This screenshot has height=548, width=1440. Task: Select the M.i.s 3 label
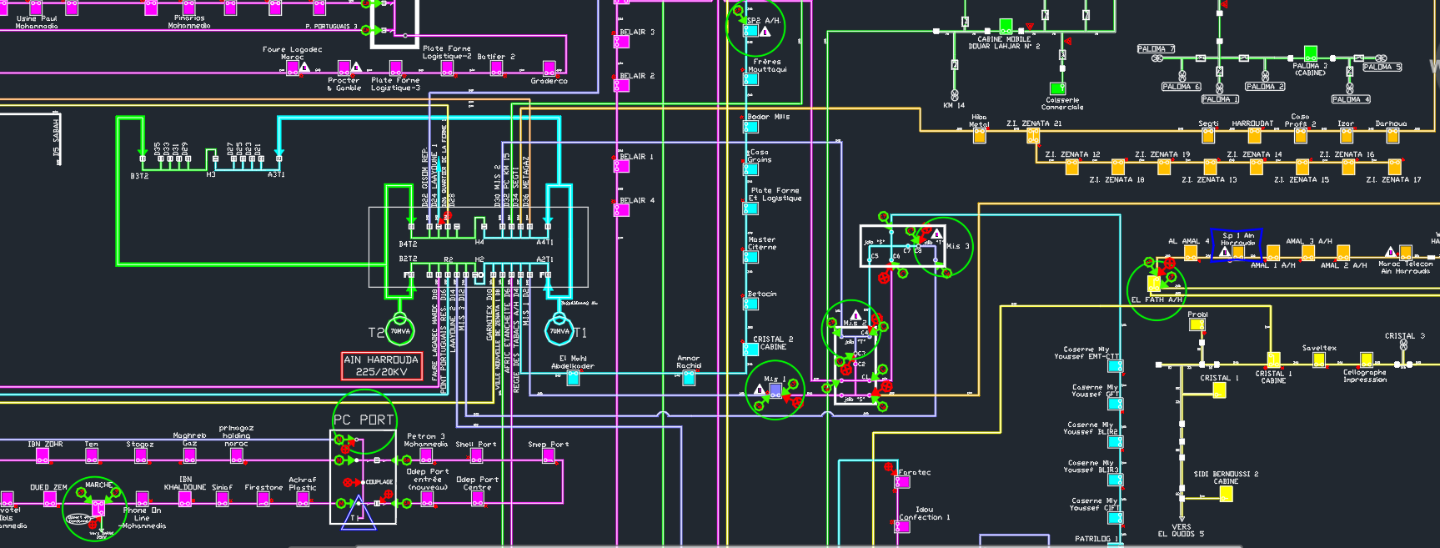pos(957,246)
